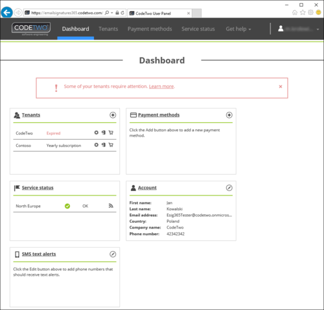Click the North Europe region label

(x=28, y=206)
